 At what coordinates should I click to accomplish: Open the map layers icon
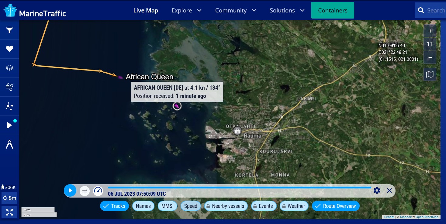click(9, 68)
